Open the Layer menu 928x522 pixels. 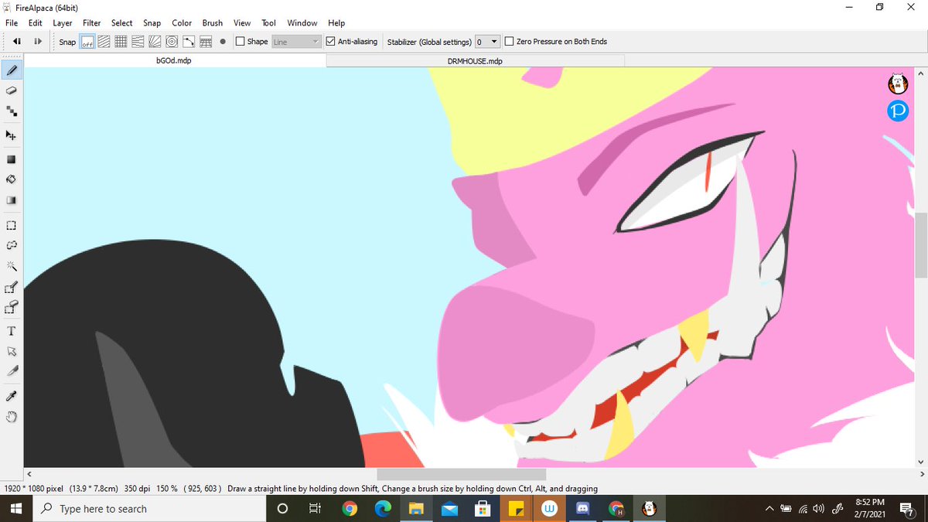point(63,23)
